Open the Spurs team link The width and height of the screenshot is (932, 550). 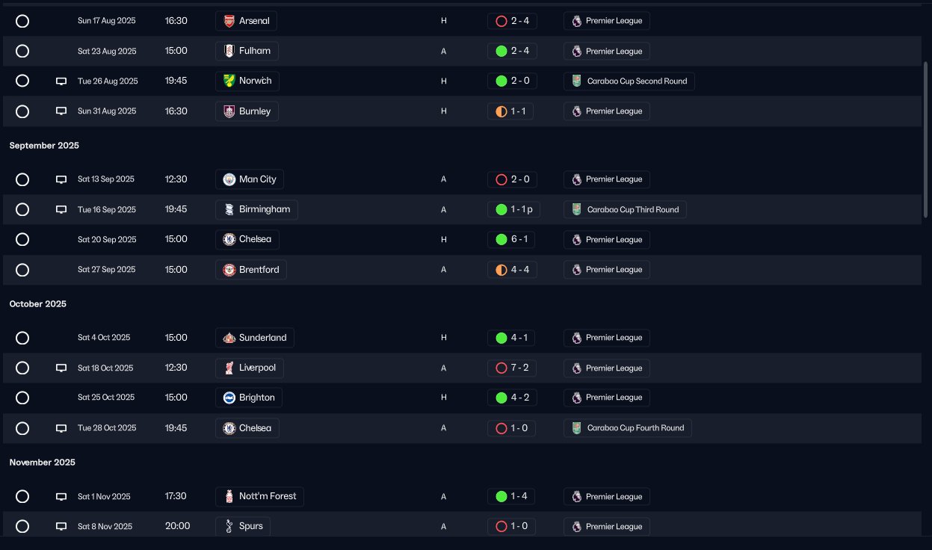point(243,526)
